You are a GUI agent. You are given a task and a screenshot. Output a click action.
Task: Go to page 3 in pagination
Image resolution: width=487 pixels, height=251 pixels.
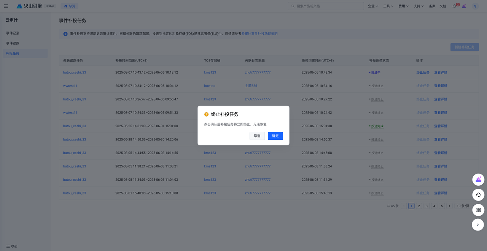click(427, 206)
